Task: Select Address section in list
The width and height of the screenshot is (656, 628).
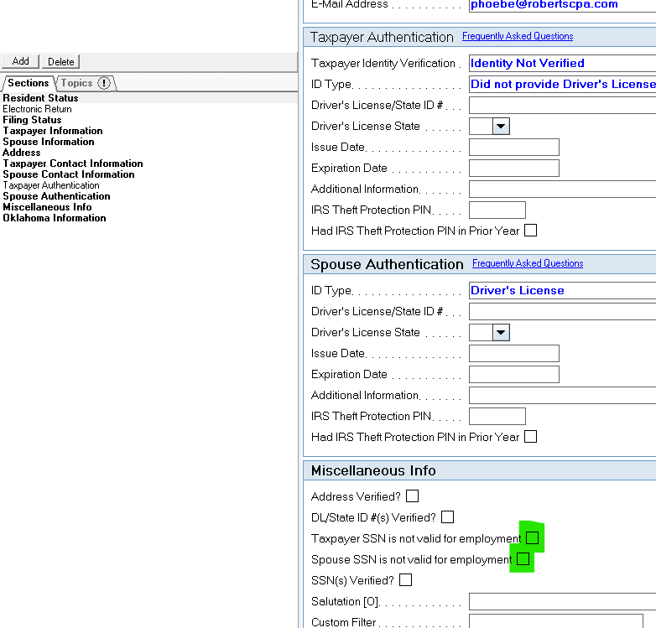Action: pyautogui.click(x=22, y=153)
